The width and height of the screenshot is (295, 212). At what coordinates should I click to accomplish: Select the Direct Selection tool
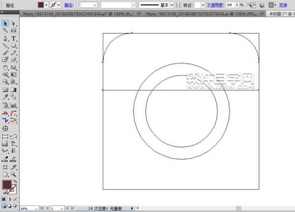(x=14, y=23)
